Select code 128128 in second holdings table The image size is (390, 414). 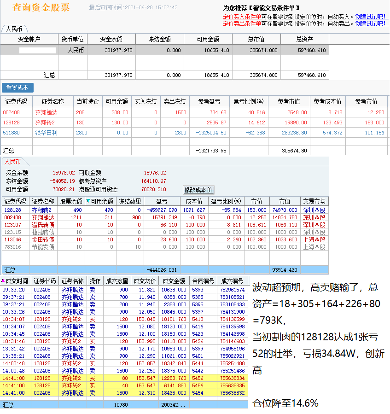click(13, 210)
